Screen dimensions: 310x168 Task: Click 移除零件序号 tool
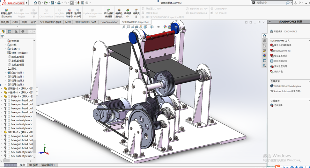[x=69, y=13]
